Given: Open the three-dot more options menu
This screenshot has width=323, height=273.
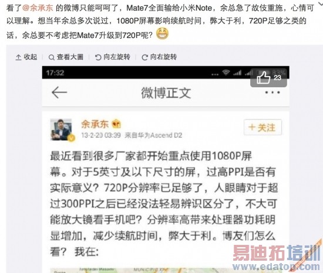Looking at the screenshot, I should pos(272,92).
